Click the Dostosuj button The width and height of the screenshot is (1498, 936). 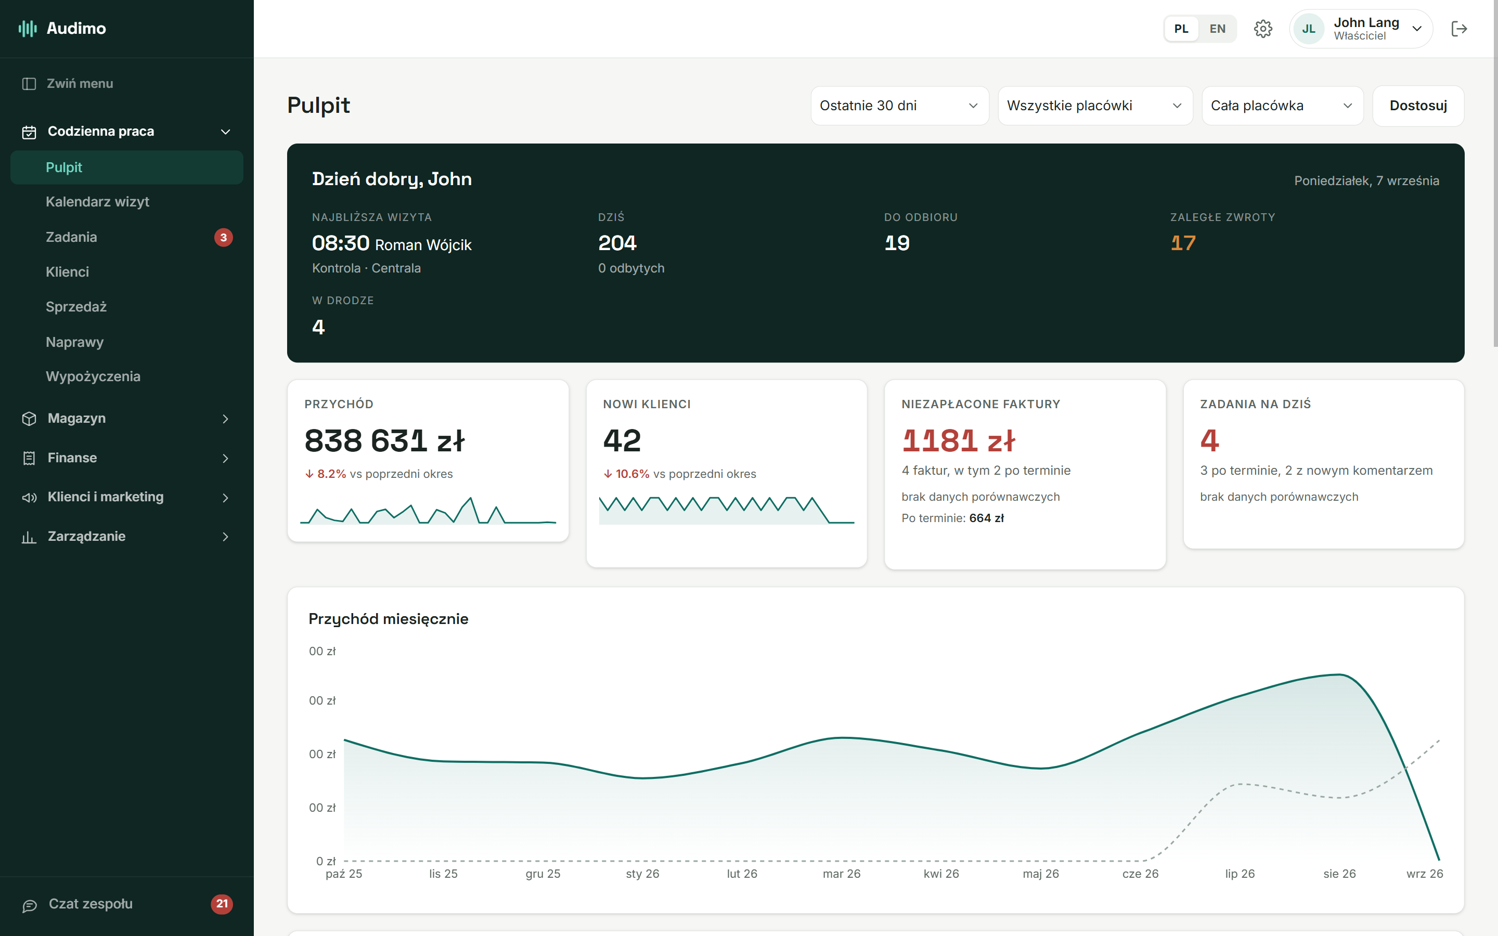click(x=1417, y=106)
